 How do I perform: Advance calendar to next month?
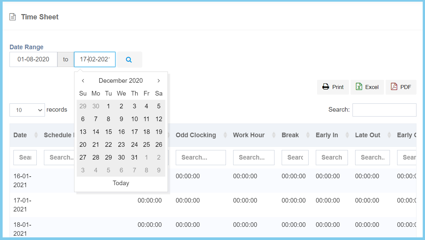point(159,81)
